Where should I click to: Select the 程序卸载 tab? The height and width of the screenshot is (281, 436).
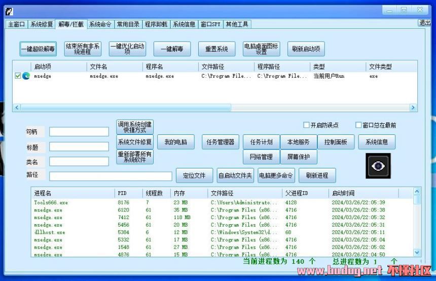click(156, 24)
